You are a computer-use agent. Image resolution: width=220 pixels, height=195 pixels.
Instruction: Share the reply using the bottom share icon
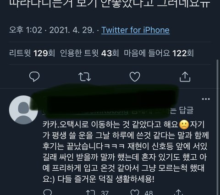(x=178, y=192)
